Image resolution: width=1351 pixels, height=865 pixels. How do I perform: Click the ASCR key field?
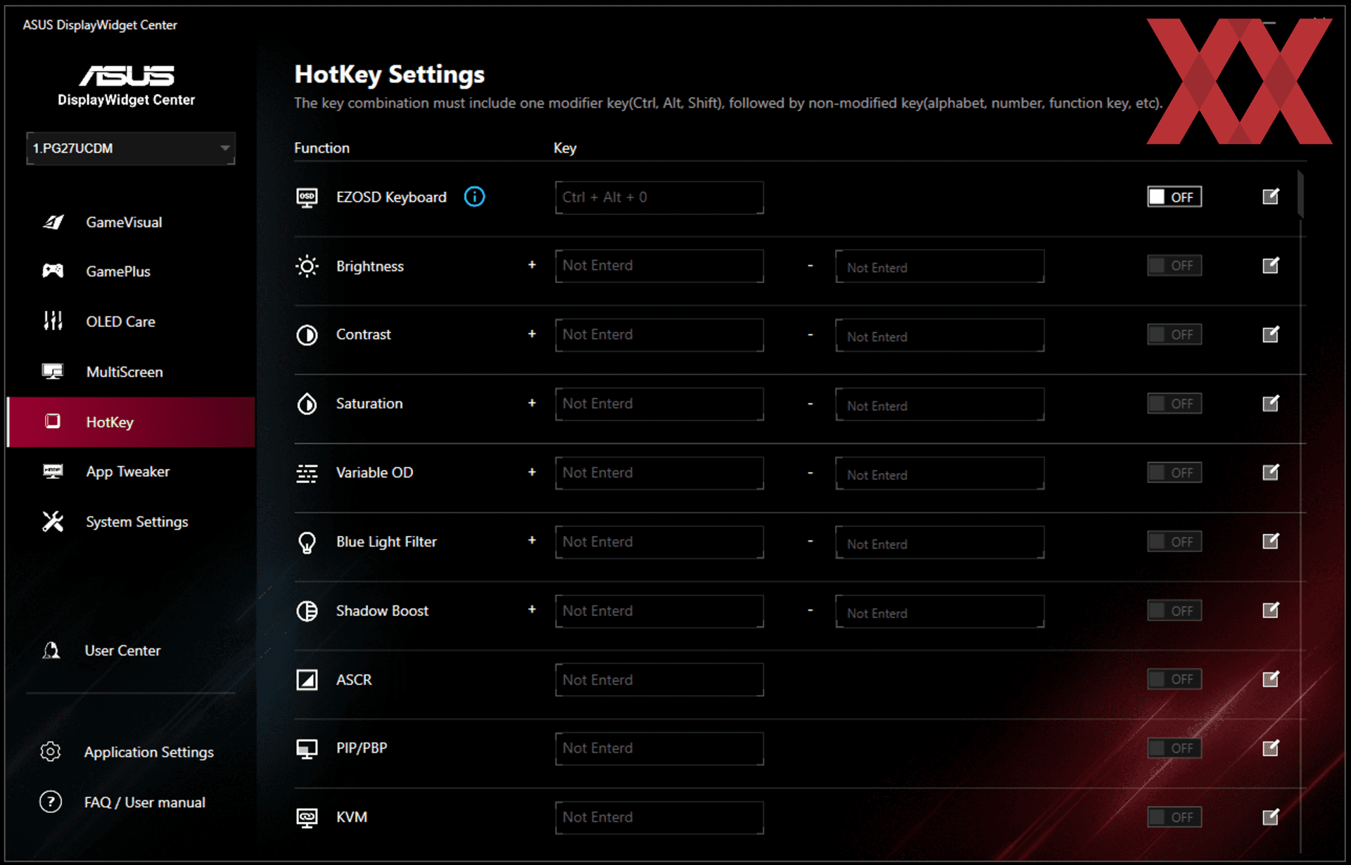tap(659, 679)
